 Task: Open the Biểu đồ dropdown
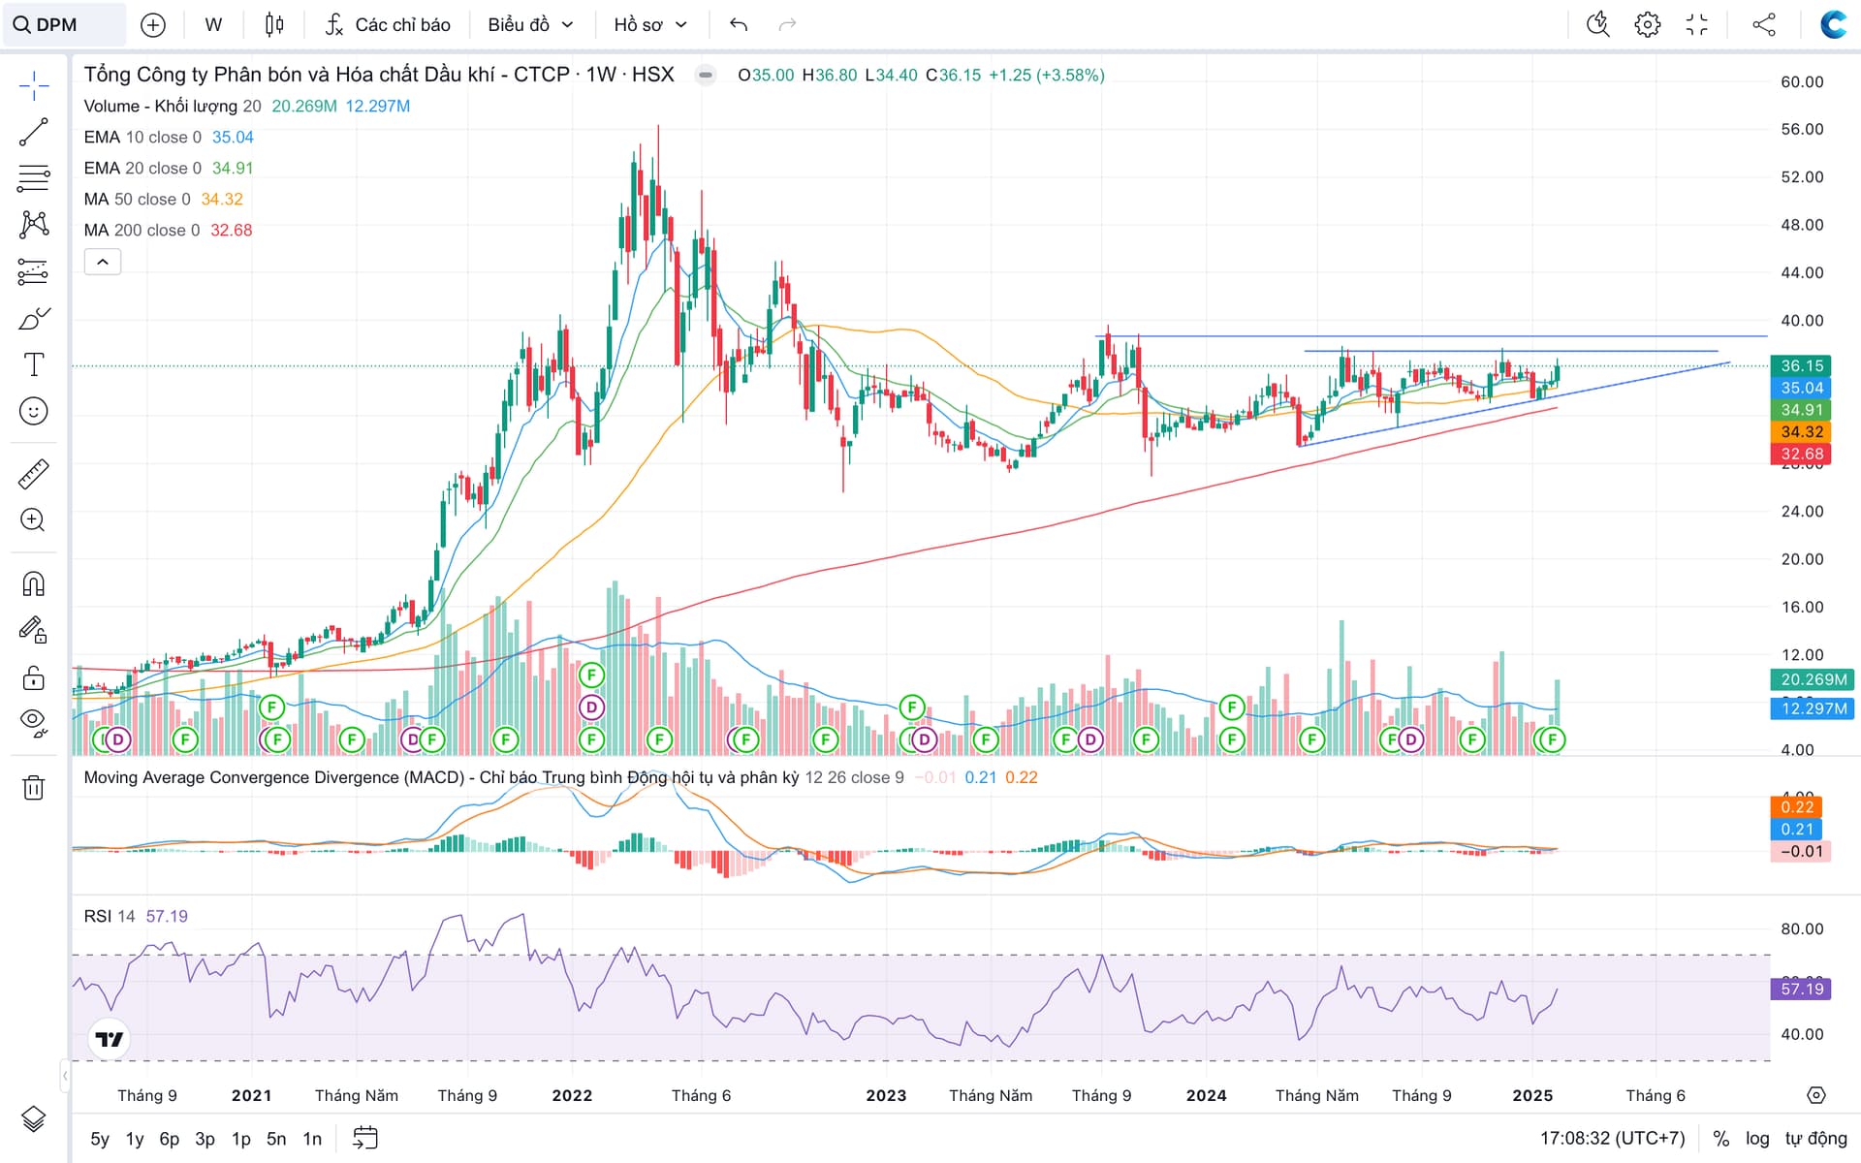click(x=530, y=25)
